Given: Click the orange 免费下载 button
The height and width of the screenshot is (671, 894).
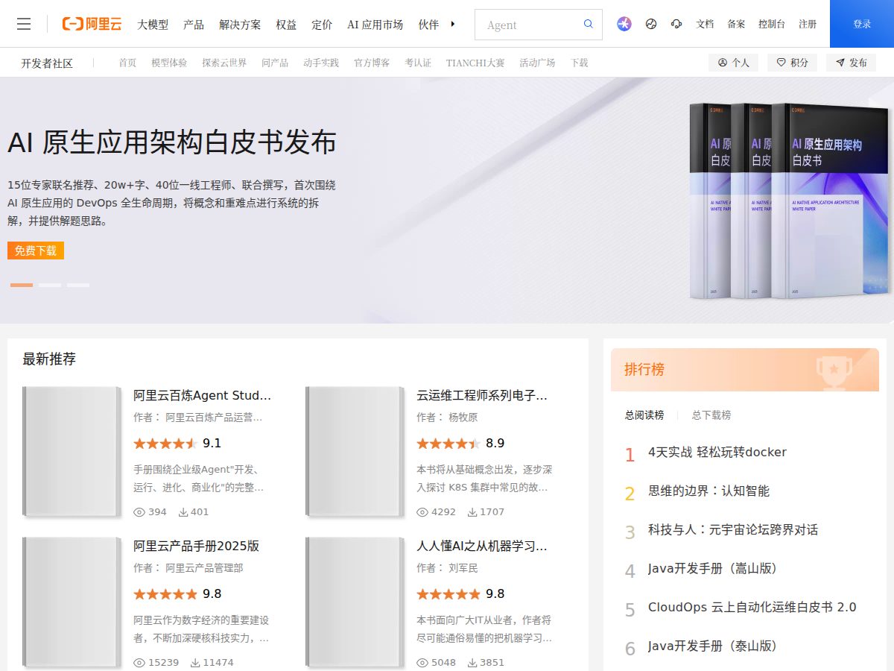Looking at the screenshot, I should [x=36, y=251].
